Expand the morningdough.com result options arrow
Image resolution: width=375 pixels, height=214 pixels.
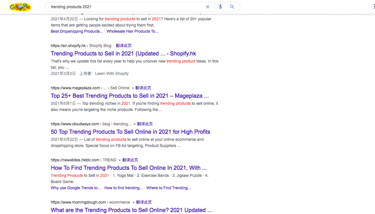tap(133, 202)
